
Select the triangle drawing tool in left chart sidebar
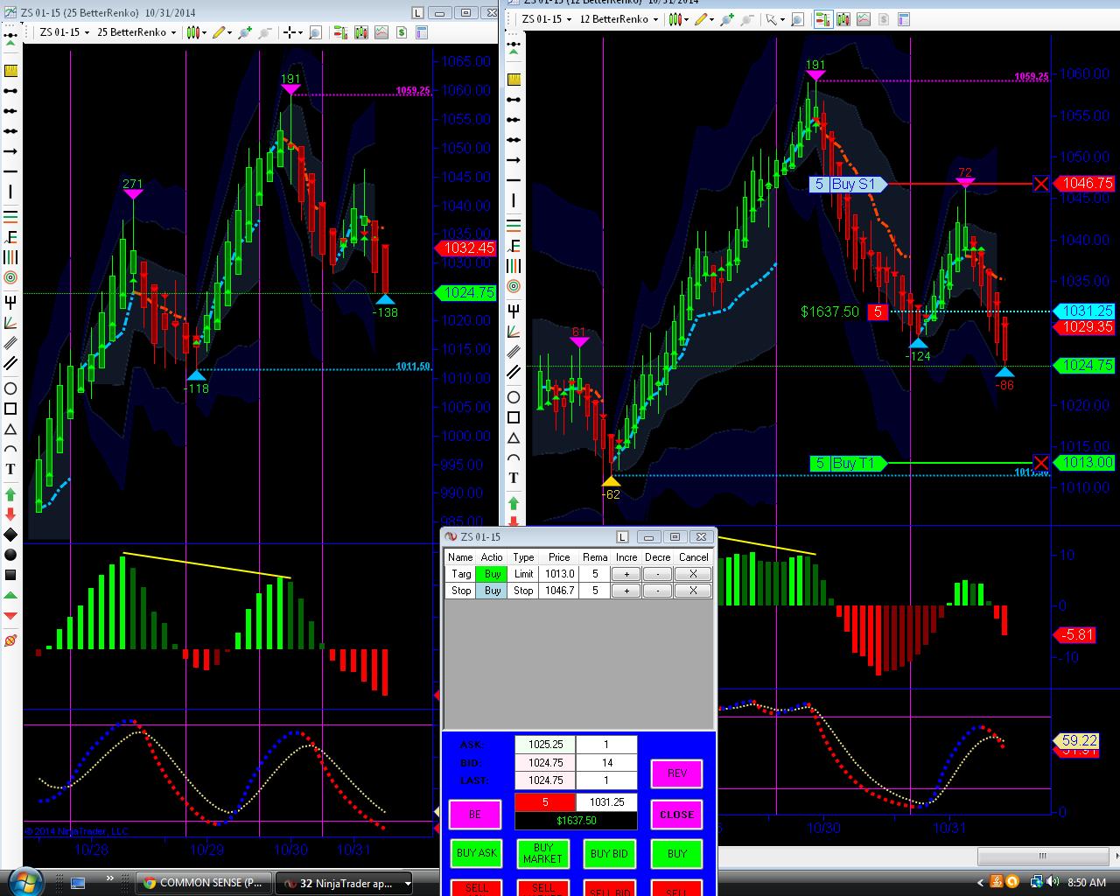coord(10,429)
